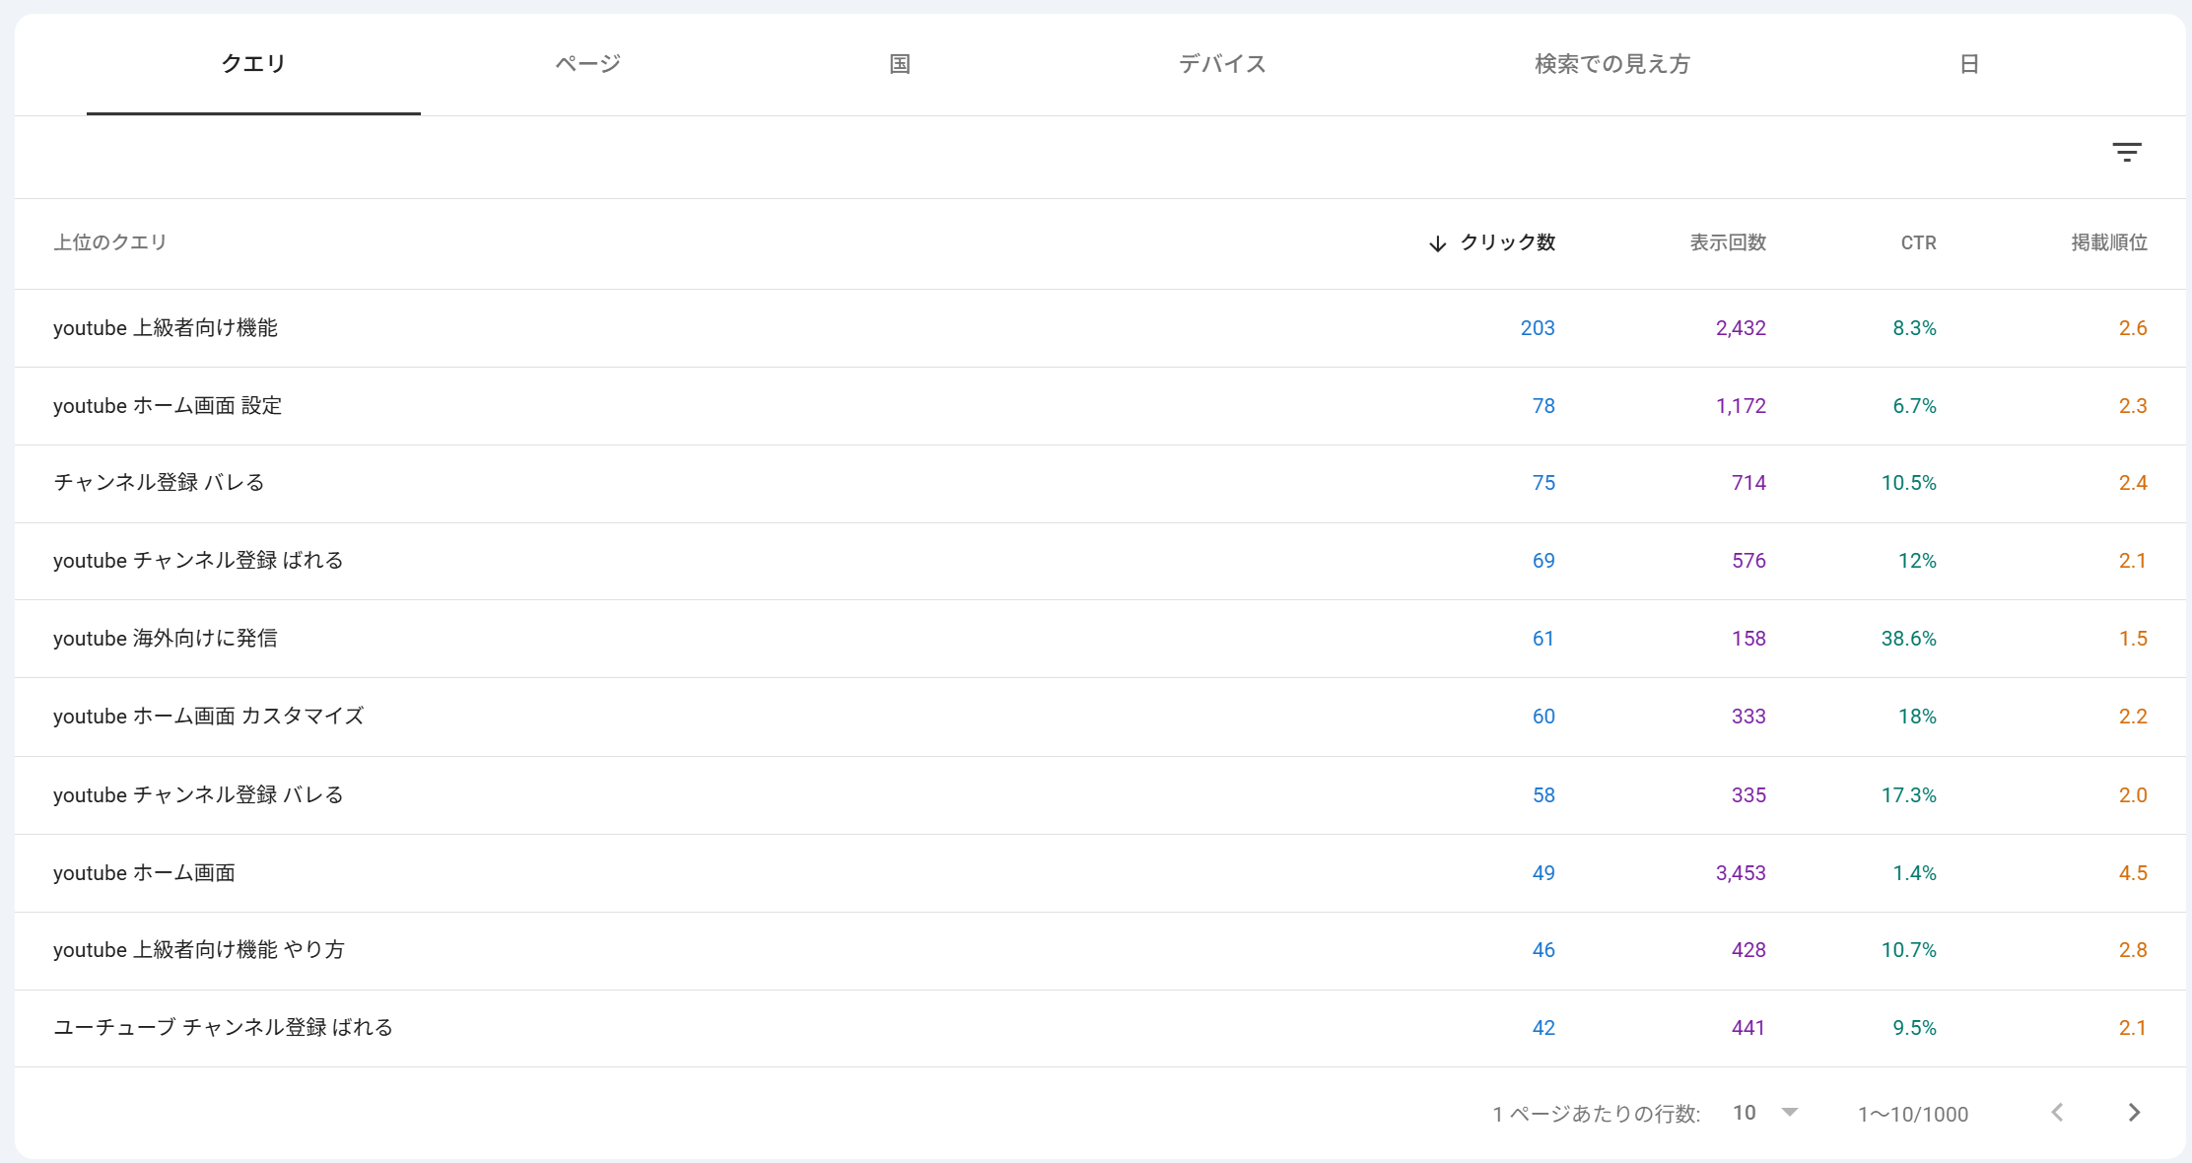The image size is (2192, 1163).
Task: Click the 2.0 position value
Action: coord(2133,795)
